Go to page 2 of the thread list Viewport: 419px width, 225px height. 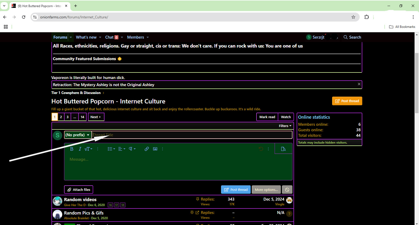[61, 117]
